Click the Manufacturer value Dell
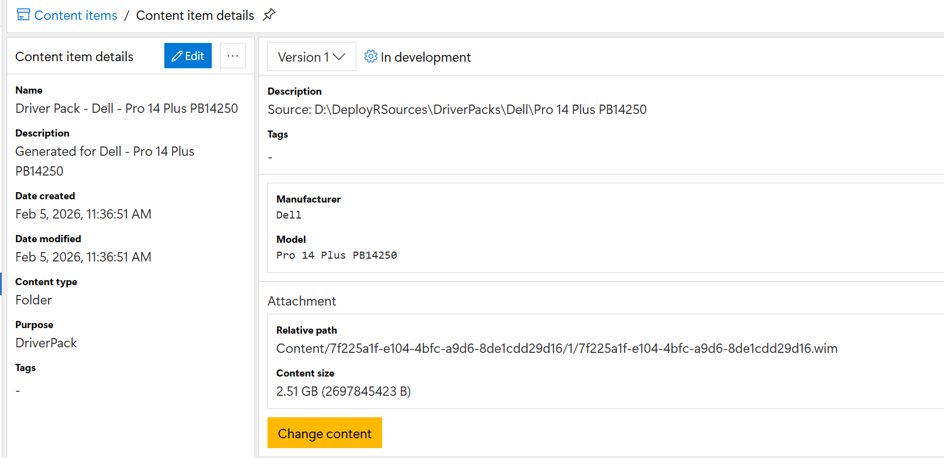 click(x=289, y=215)
